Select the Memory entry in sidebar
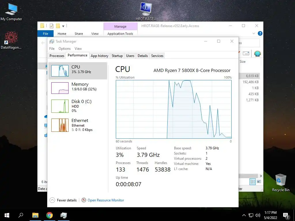 click(x=78, y=88)
